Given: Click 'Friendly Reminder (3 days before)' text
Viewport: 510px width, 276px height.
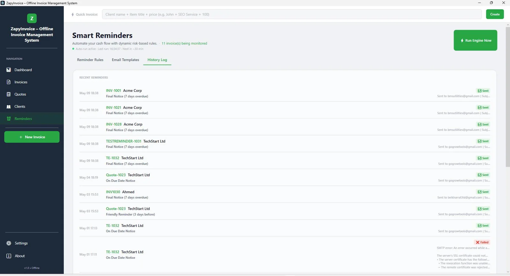Looking at the screenshot, I should point(130,214).
